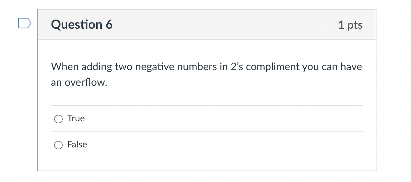Screen dimensions: 411x182
Task: Click the 1 pts score label
Action: point(350,25)
